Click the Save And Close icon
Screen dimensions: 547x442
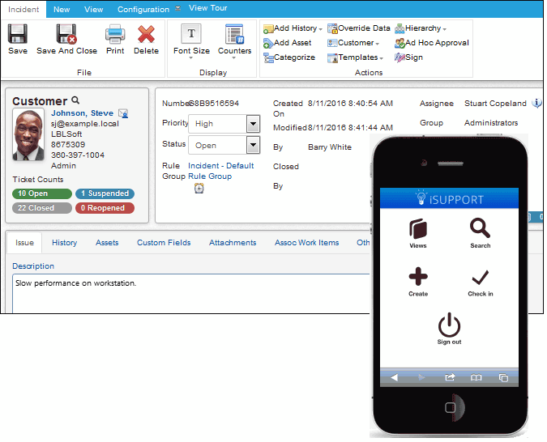(66, 34)
